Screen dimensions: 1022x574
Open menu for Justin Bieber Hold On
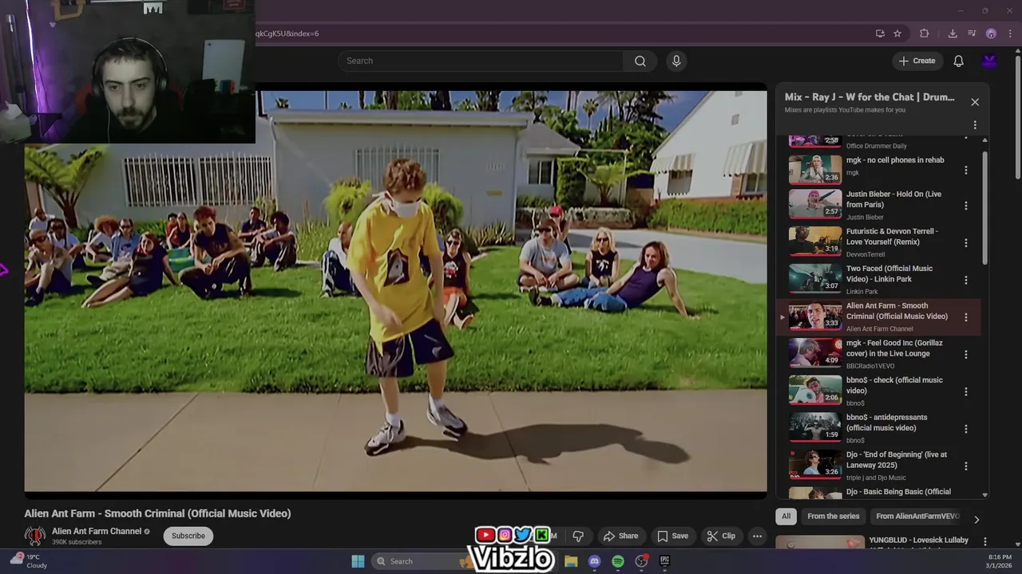pos(965,205)
